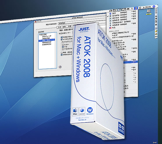Toggle second checkbox よく似た同音語
Viewport: 162px width, 144px height.
coord(62,39)
